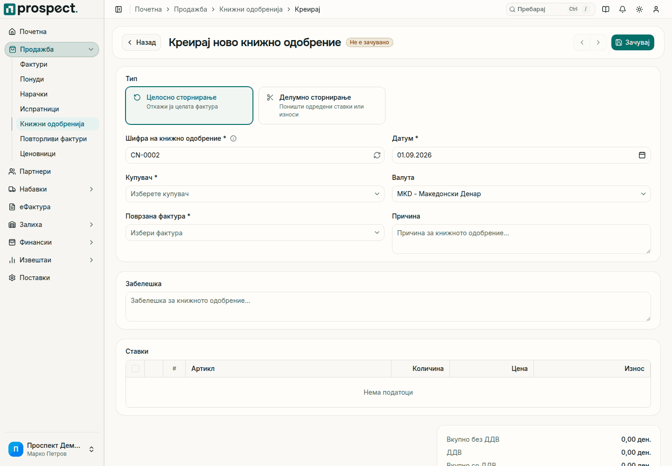Screen dimensions: 672x466
Task: Open Нарачки submenu item
Action: (x=57, y=94)
